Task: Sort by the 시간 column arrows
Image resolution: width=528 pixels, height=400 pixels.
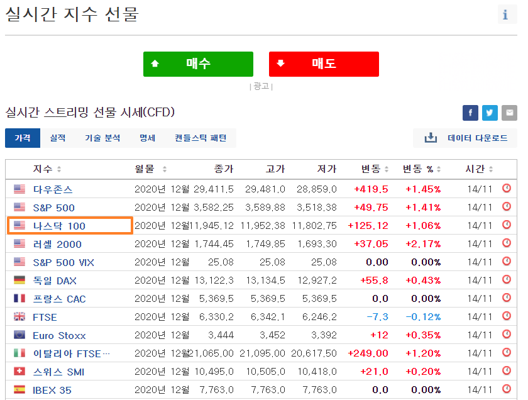Action: pyautogui.click(x=491, y=169)
